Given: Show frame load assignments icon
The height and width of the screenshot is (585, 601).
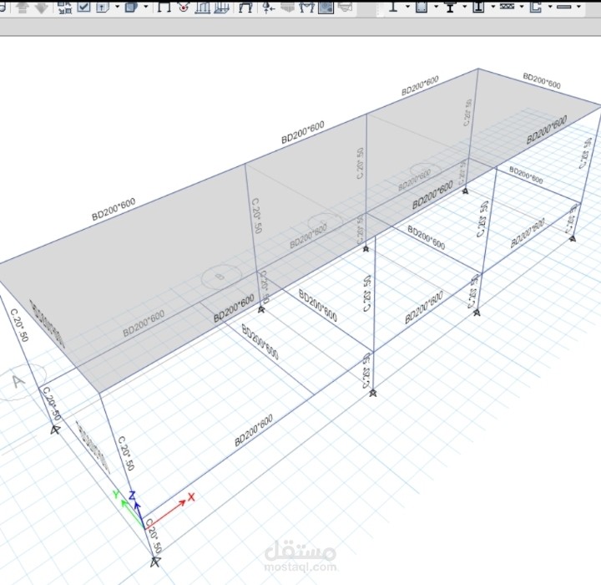Looking at the screenshot, I should coord(202,7).
